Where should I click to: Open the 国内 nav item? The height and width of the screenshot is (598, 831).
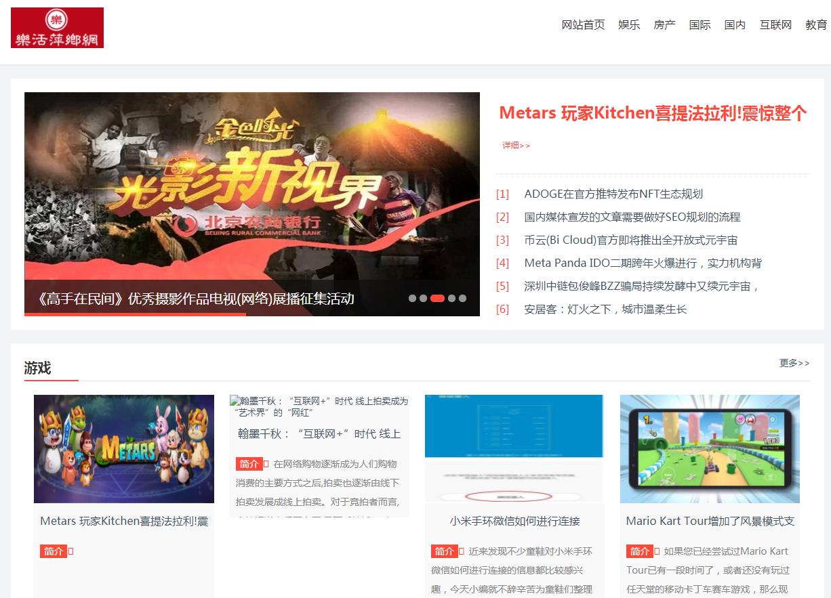735,25
